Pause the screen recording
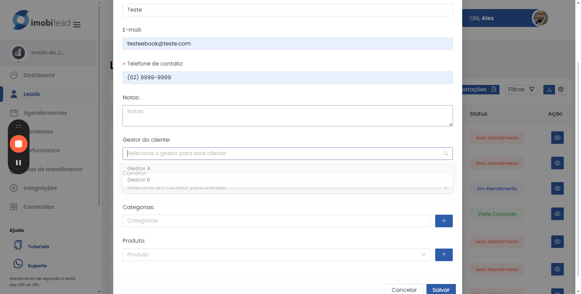Screen dimensions: 581x294 point(18,163)
